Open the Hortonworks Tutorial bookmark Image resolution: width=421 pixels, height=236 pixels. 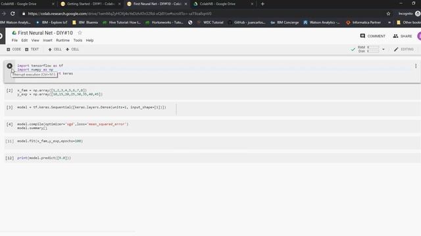(x=164, y=22)
